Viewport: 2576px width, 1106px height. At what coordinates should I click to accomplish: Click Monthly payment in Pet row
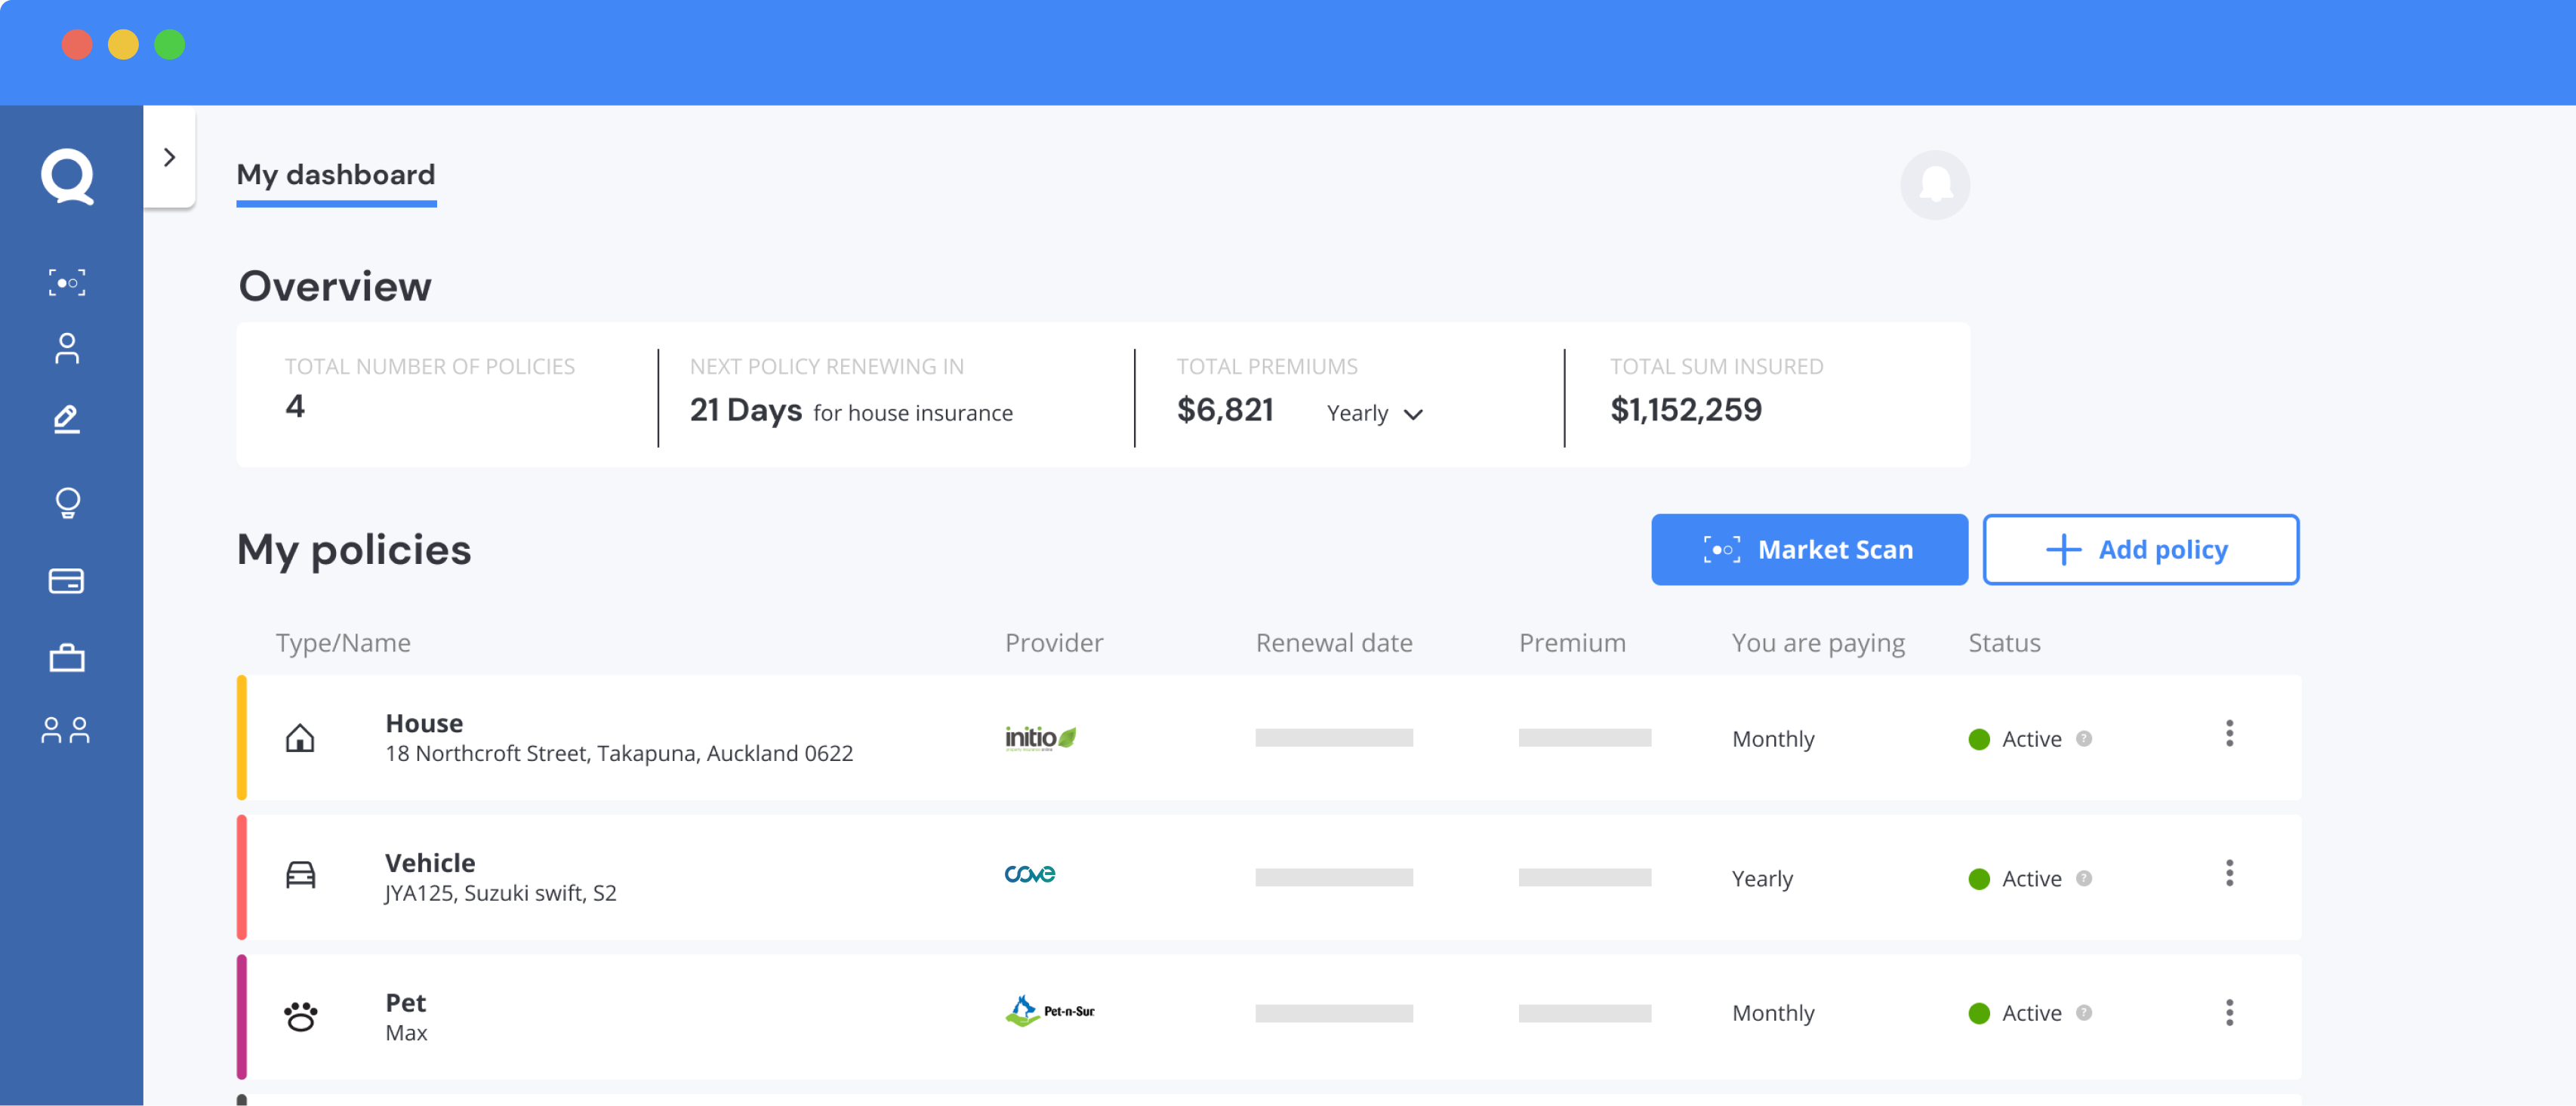(1773, 1013)
